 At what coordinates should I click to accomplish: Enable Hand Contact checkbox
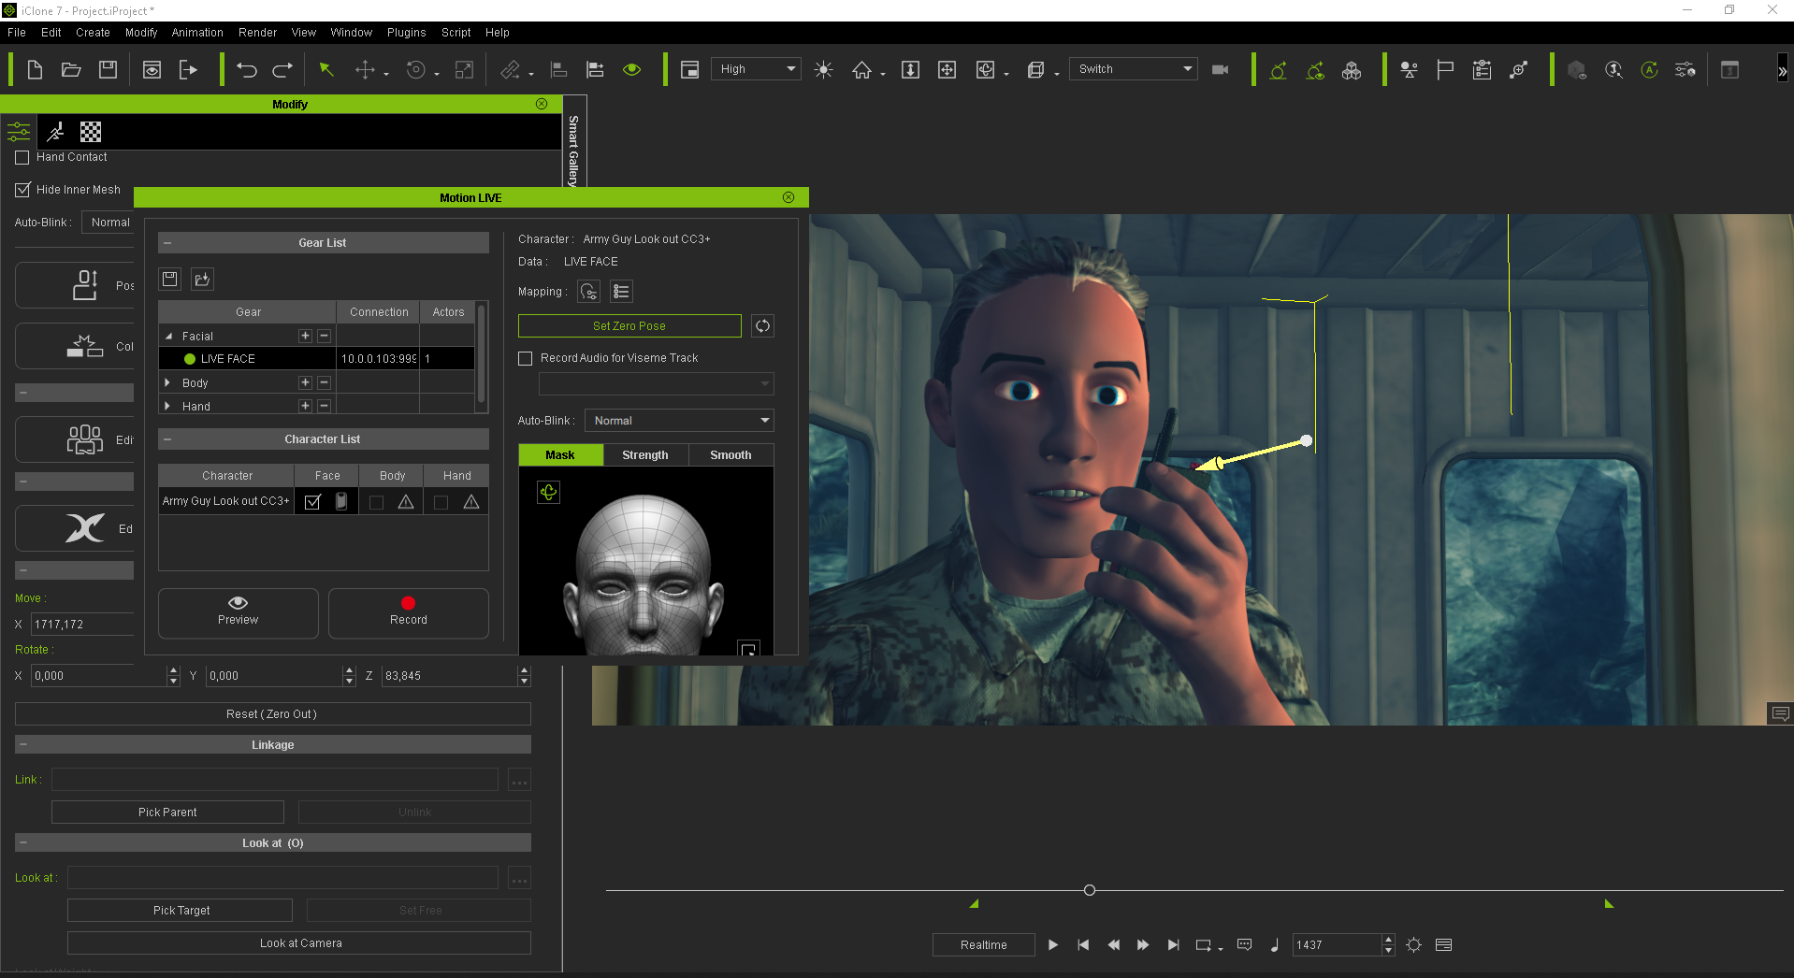click(22, 157)
